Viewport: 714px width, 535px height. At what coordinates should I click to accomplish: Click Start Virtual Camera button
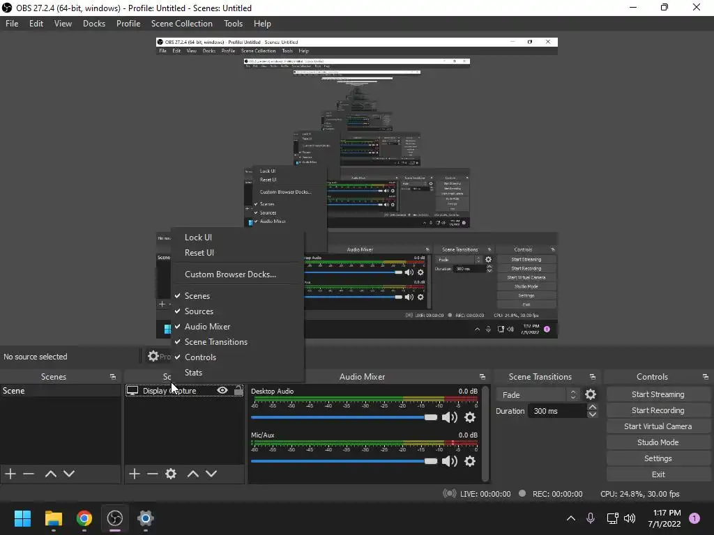click(x=658, y=426)
